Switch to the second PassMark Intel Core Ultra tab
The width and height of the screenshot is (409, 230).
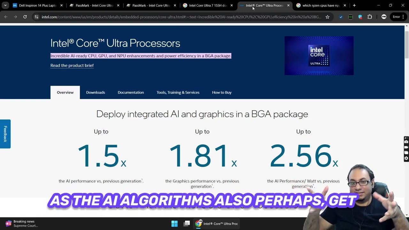151,5
